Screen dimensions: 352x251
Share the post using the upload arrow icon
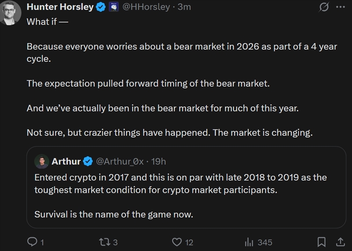340,242
